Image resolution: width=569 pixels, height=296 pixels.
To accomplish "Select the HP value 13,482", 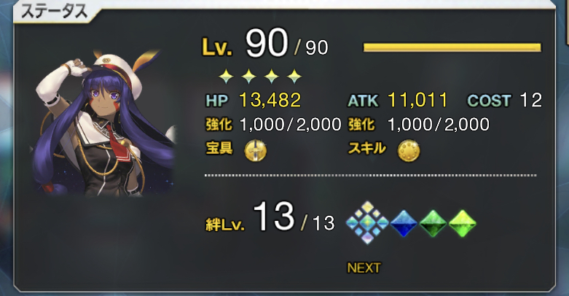I will 270,100.
